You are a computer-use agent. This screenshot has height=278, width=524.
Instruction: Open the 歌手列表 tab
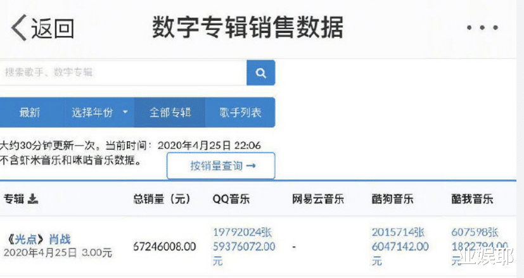(x=240, y=112)
